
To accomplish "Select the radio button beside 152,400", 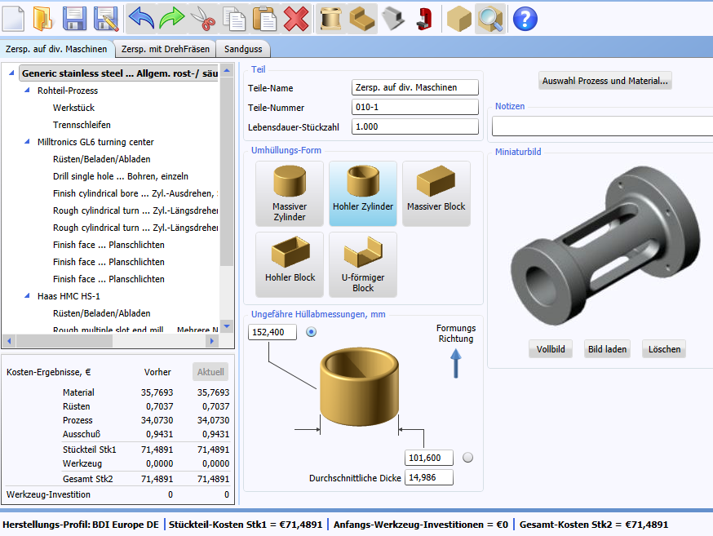I will (311, 332).
